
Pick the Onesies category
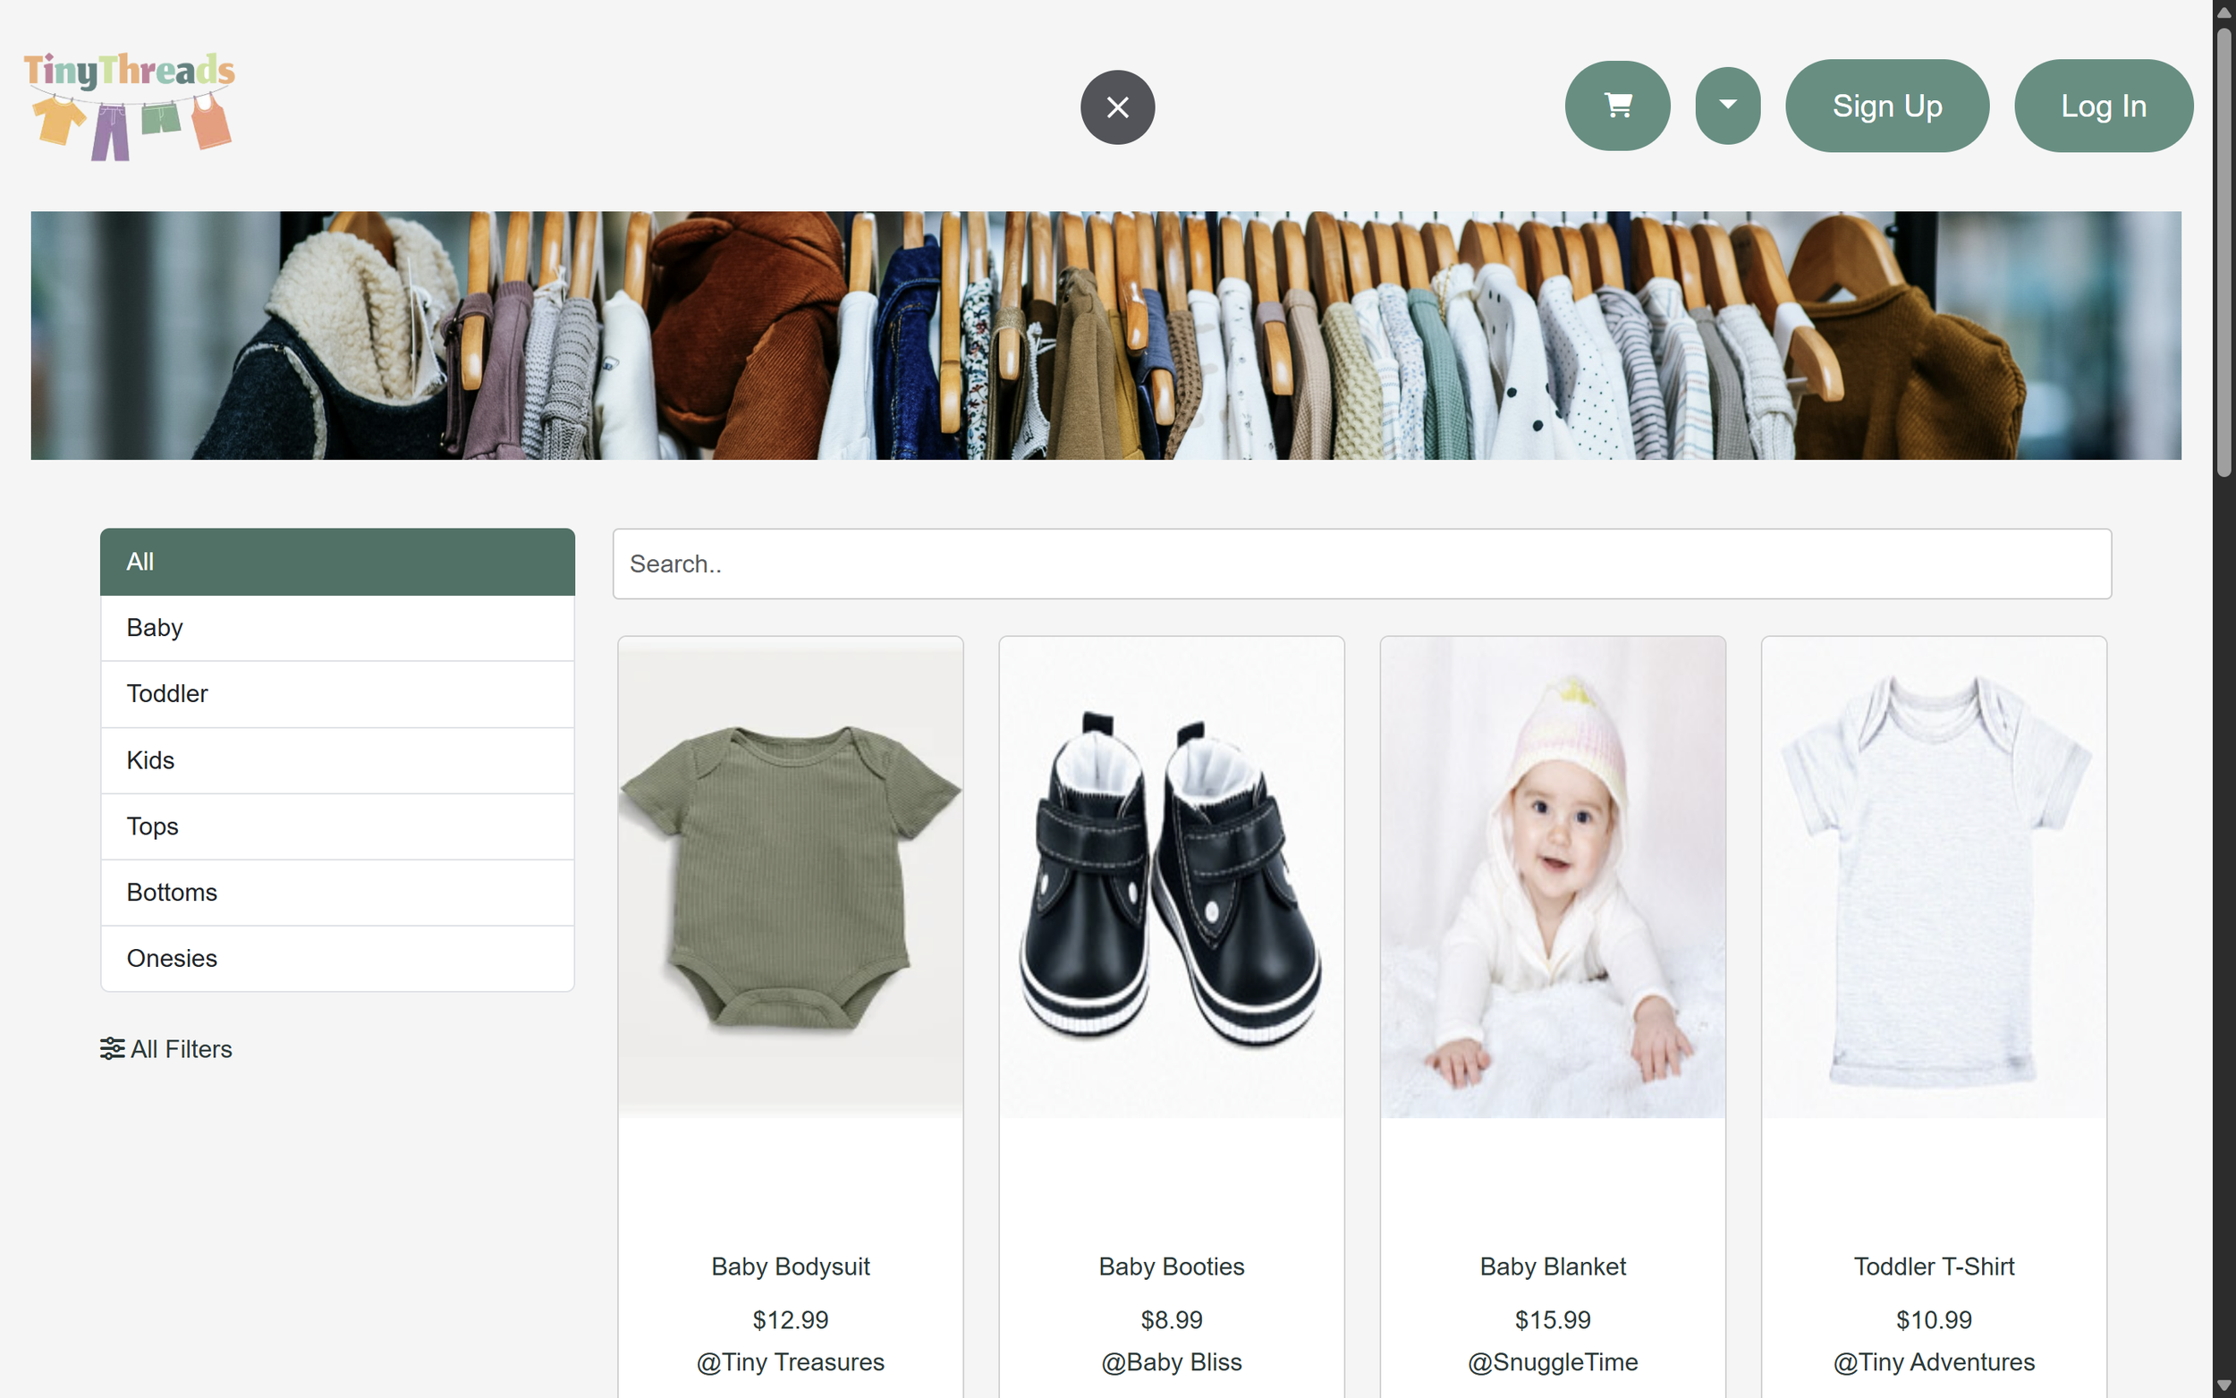tap(337, 958)
